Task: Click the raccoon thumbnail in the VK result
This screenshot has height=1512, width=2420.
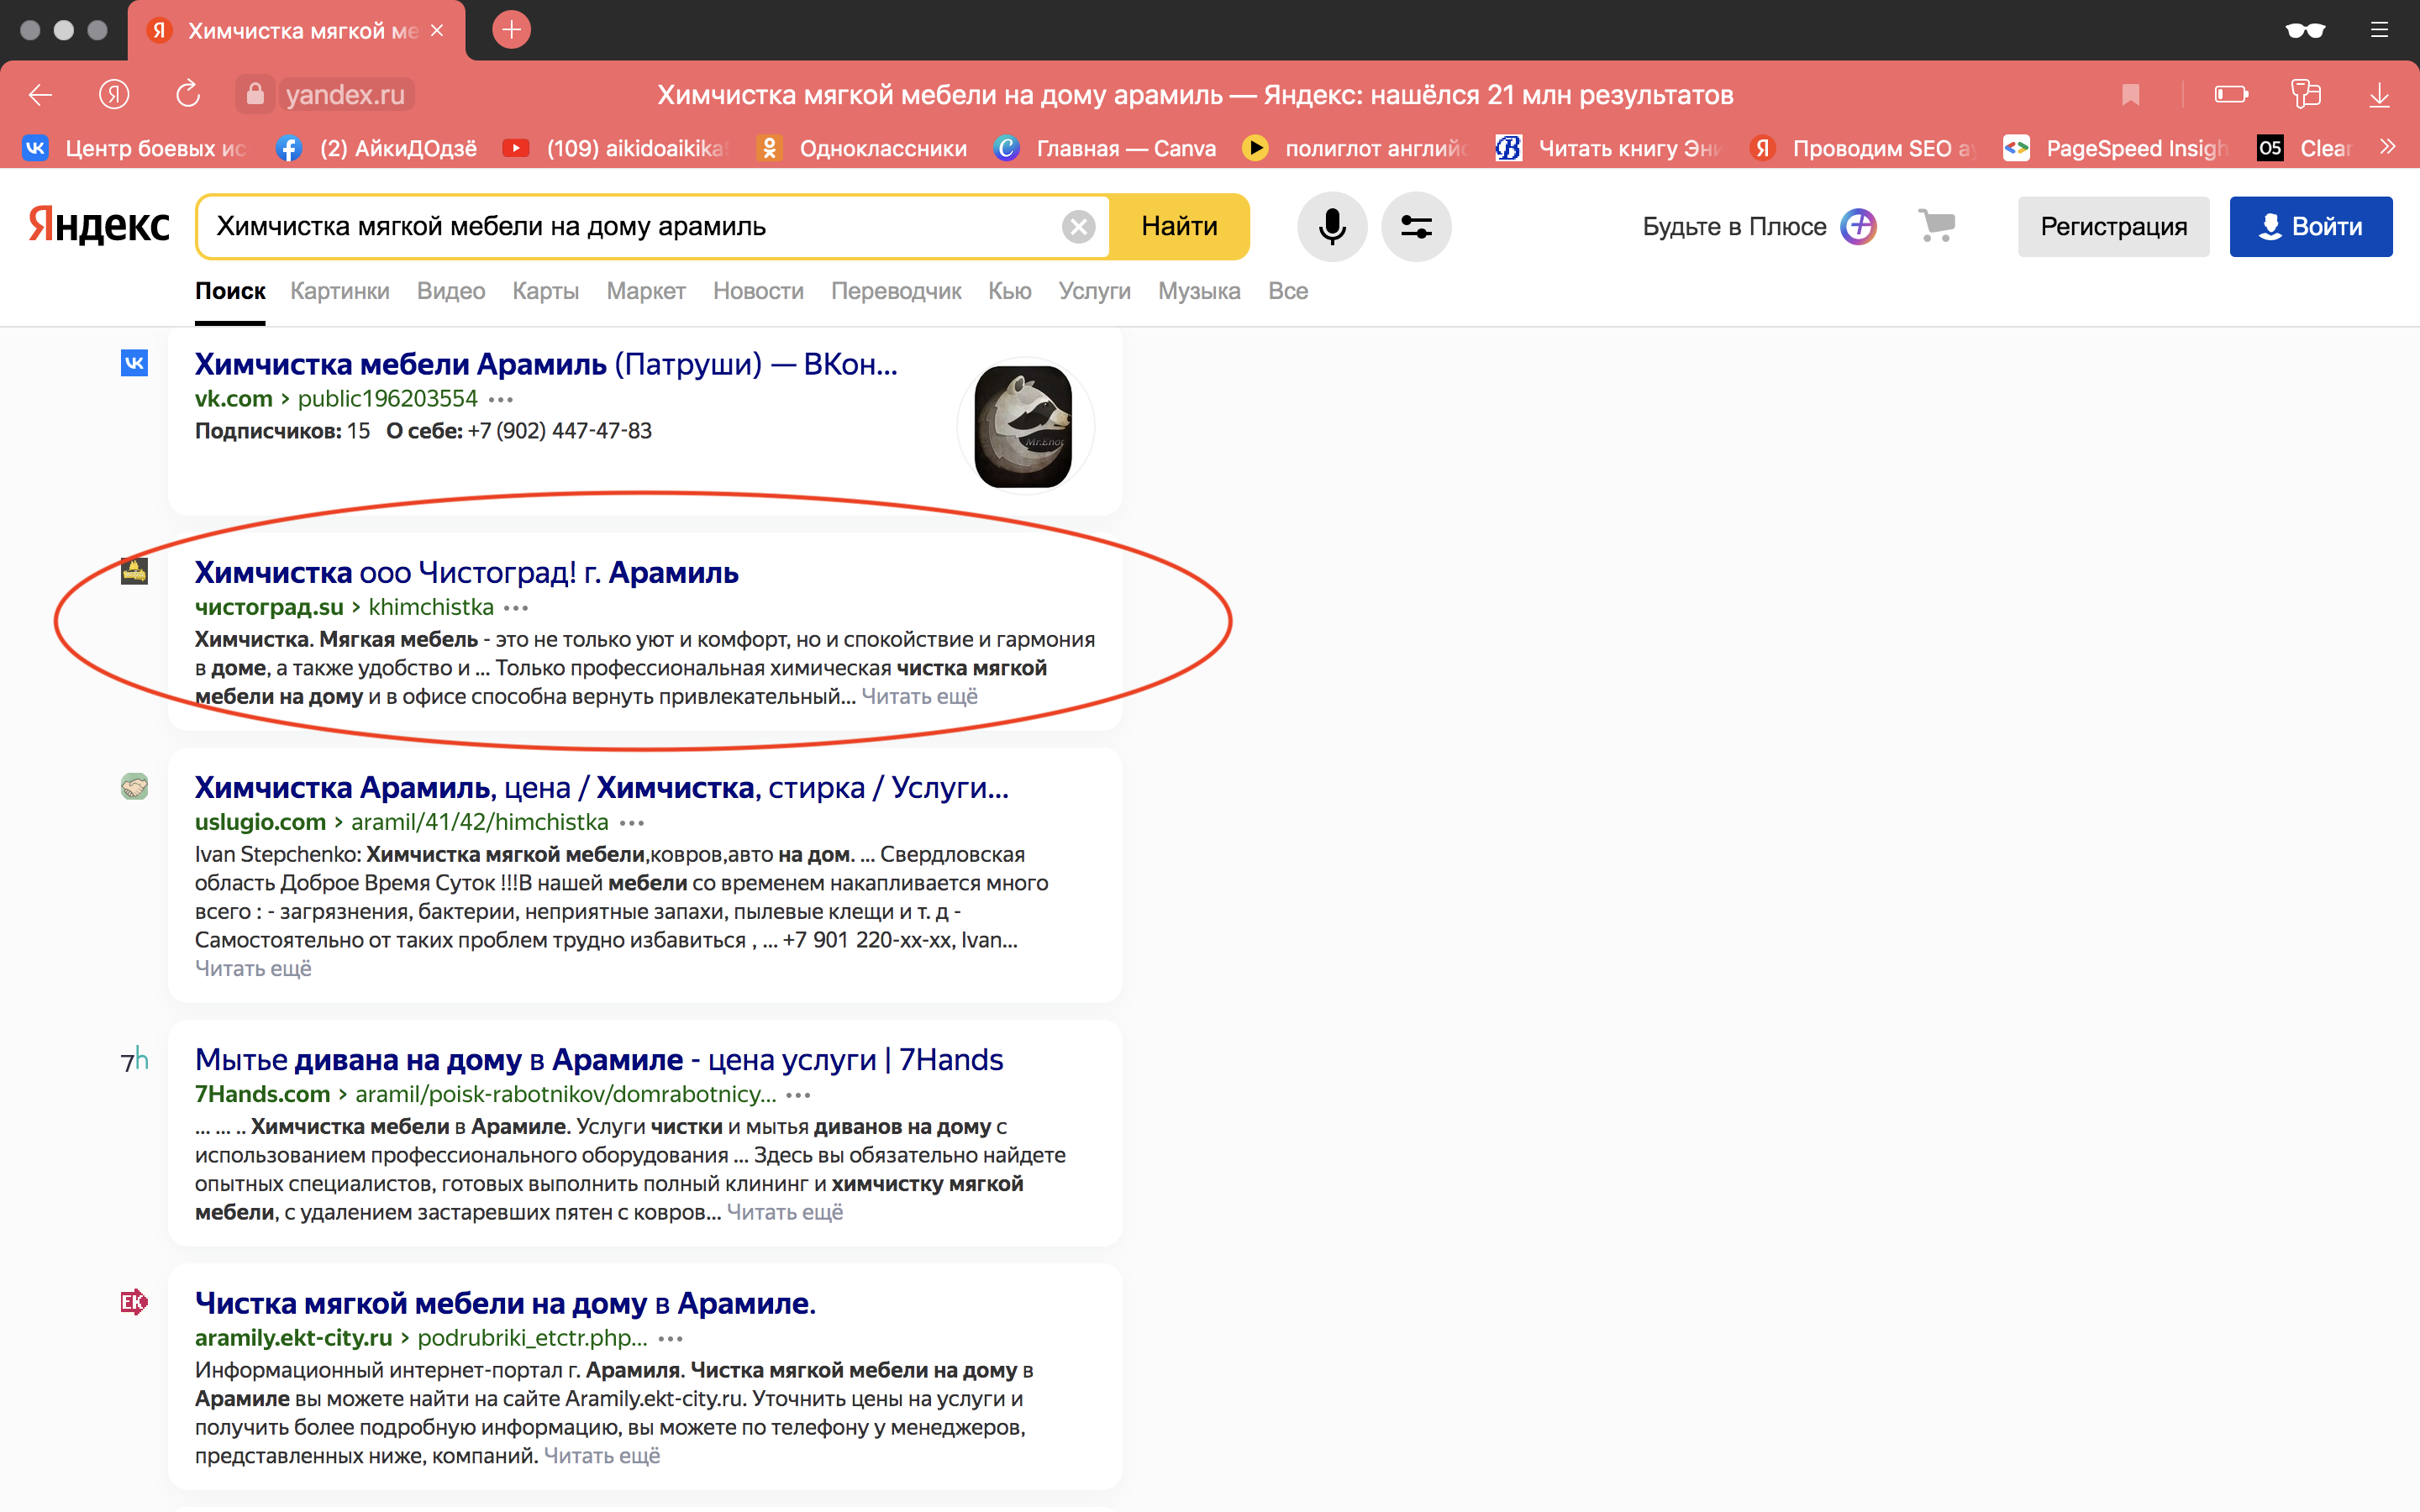Action: tap(1023, 427)
